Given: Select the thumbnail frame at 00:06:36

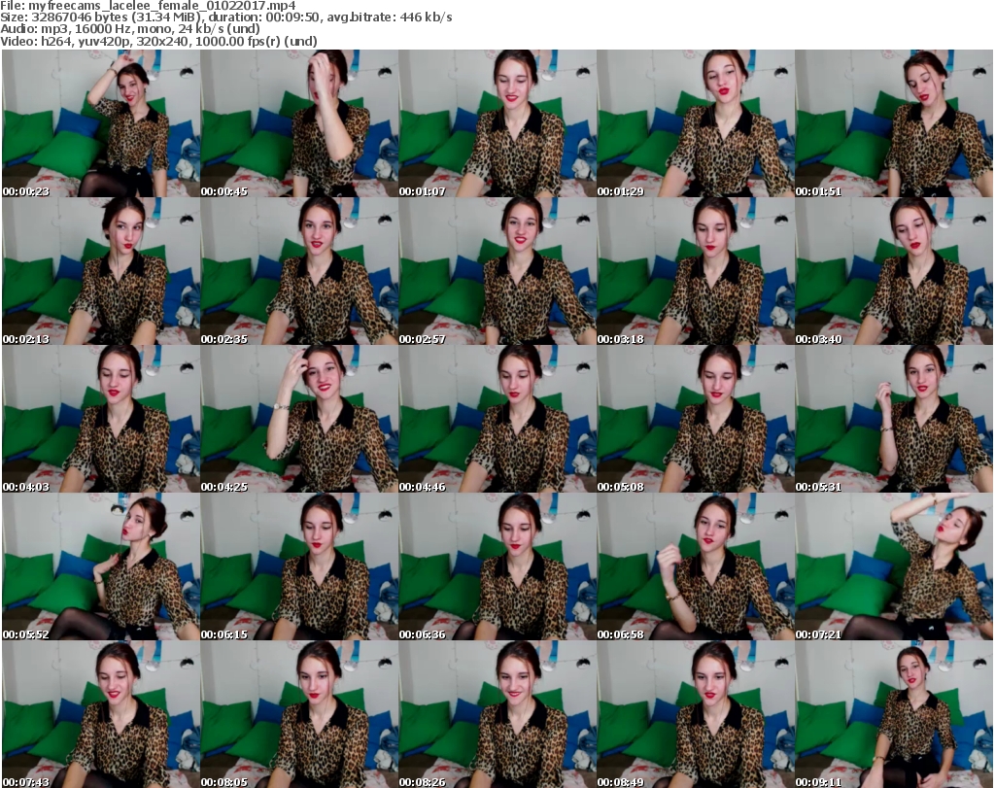Looking at the screenshot, I should [497, 566].
